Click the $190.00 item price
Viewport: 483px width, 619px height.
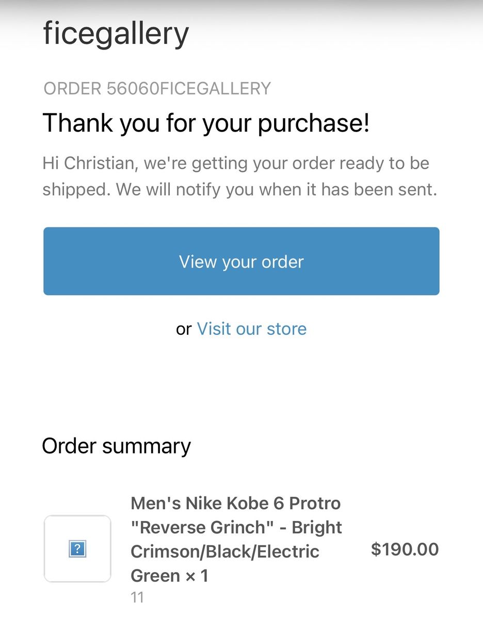pyautogui.click(x=405, y=549)
